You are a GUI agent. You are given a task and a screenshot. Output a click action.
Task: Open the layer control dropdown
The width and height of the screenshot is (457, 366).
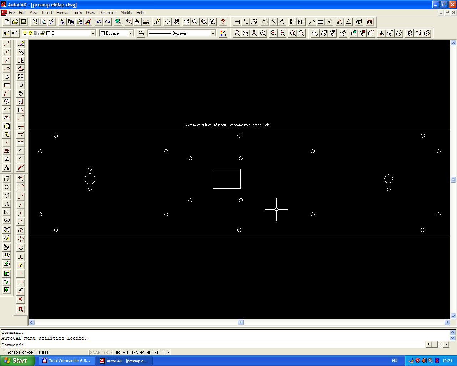[x=93, y=33]
